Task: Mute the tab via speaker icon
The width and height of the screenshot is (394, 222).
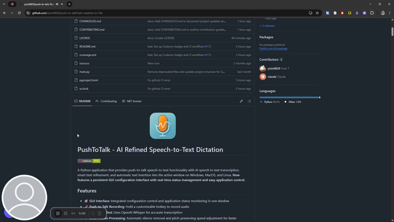Action: (57, 4)
